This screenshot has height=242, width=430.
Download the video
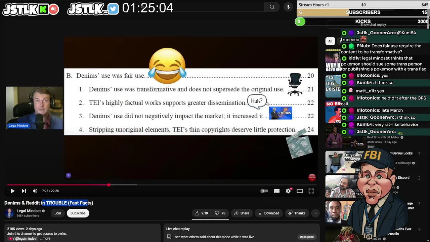point(269,213)
